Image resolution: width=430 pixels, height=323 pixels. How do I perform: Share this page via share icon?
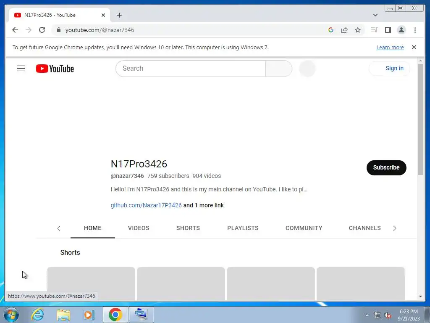[344, 30]
